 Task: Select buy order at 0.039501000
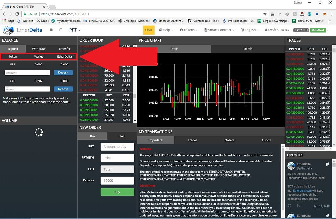coord(105,105)
